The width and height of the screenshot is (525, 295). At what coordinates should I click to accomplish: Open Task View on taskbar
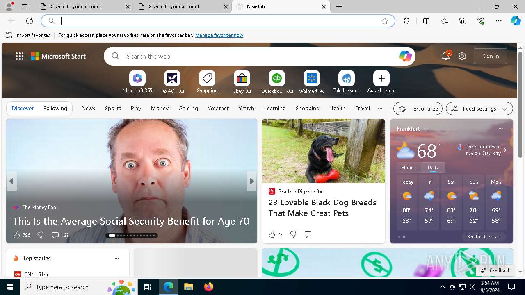tap(148, 287)
